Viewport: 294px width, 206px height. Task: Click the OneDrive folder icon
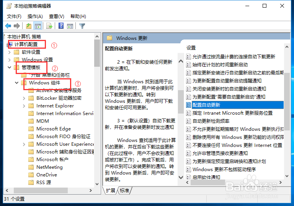pos(31,175)
